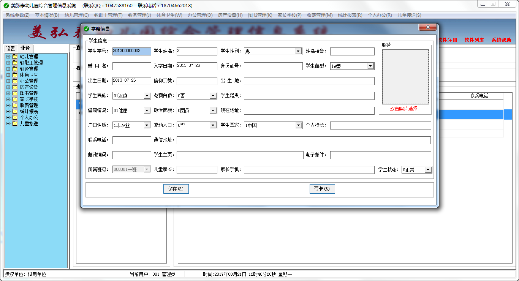Click the 学生学号 input field

point(132,51)
